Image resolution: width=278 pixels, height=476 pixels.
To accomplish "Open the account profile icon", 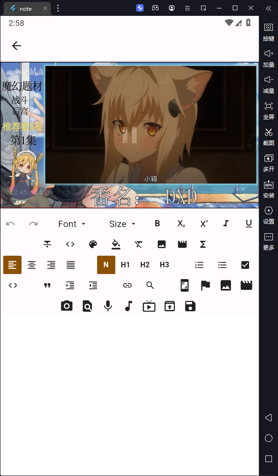I will coord(172,8).
